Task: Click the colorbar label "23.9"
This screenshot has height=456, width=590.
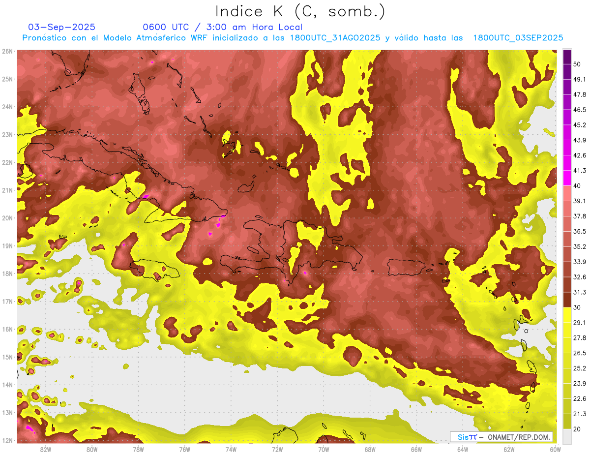Action: (x=579, y=383)
